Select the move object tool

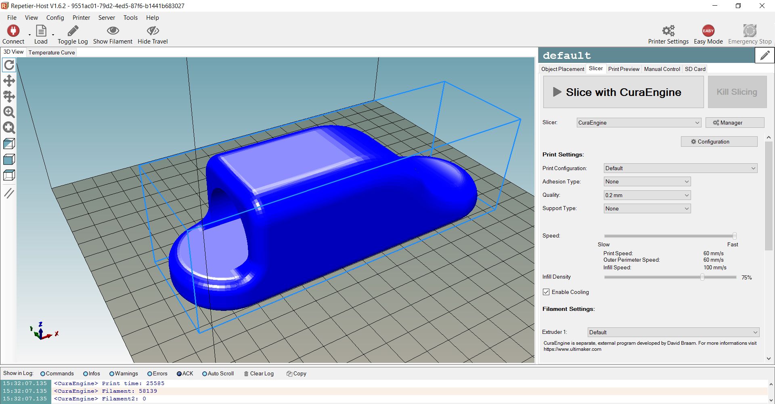coord(9,96)
